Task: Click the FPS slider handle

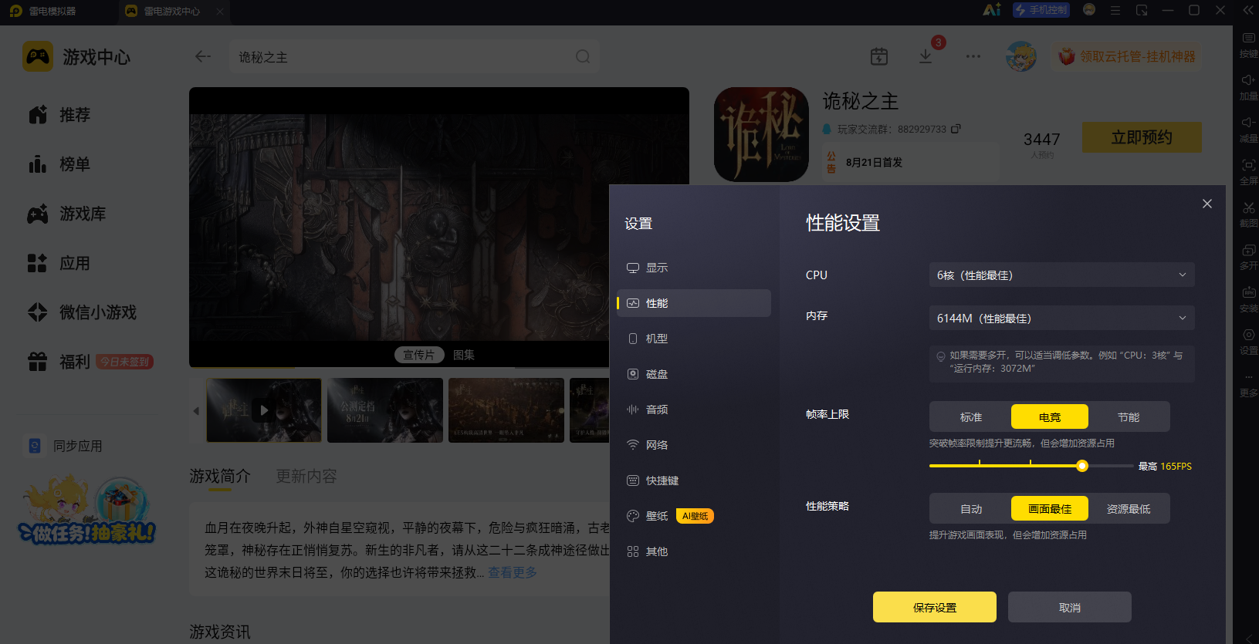Action: 1082,466
